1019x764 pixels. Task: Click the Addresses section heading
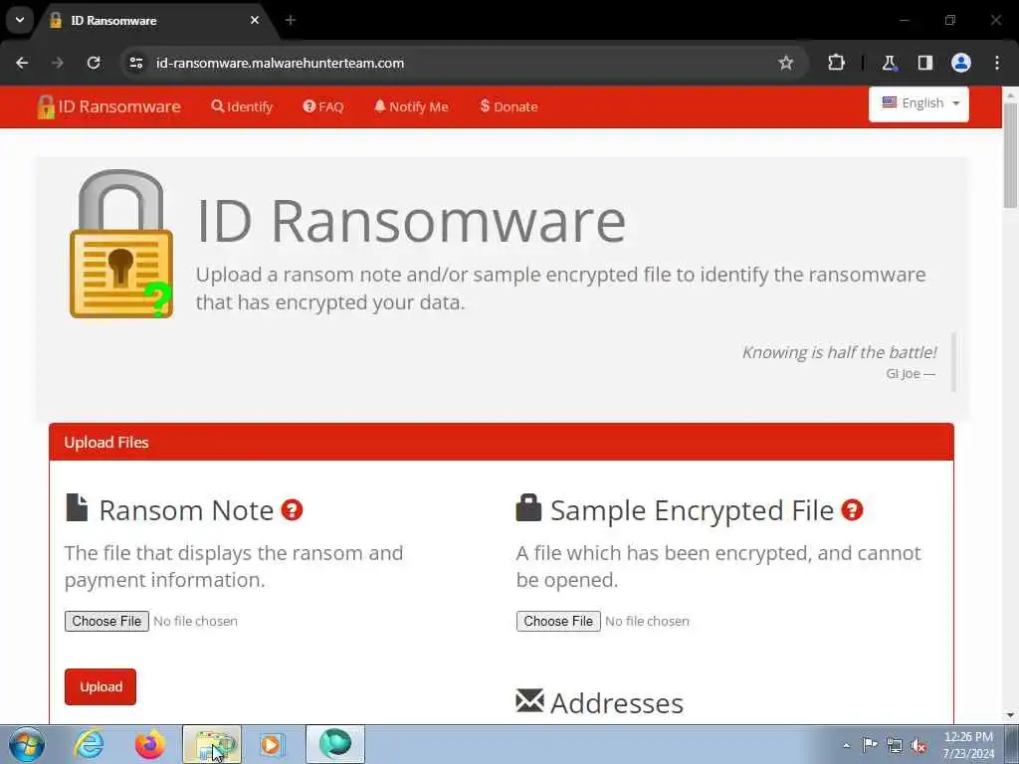617,703
